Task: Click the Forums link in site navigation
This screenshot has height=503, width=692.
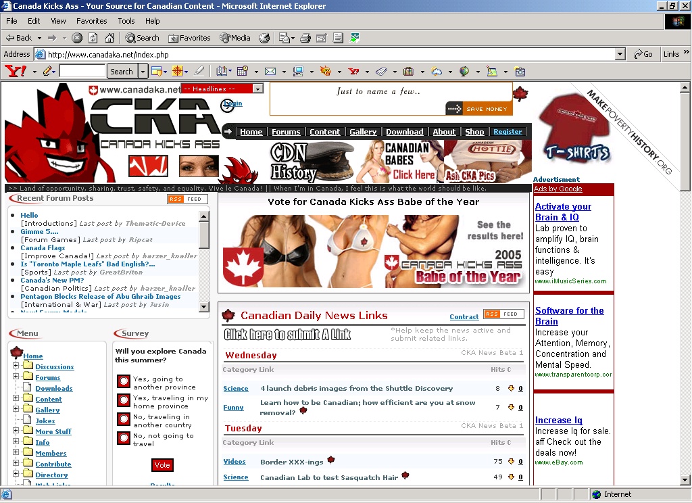Action: point(286,132)
